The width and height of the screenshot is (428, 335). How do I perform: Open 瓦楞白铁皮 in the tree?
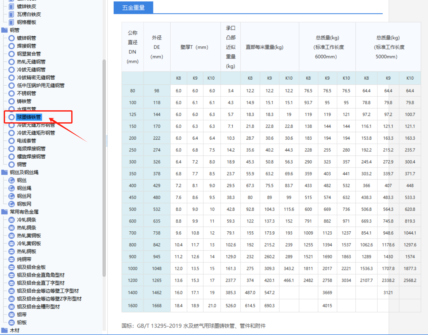point(29,15)
